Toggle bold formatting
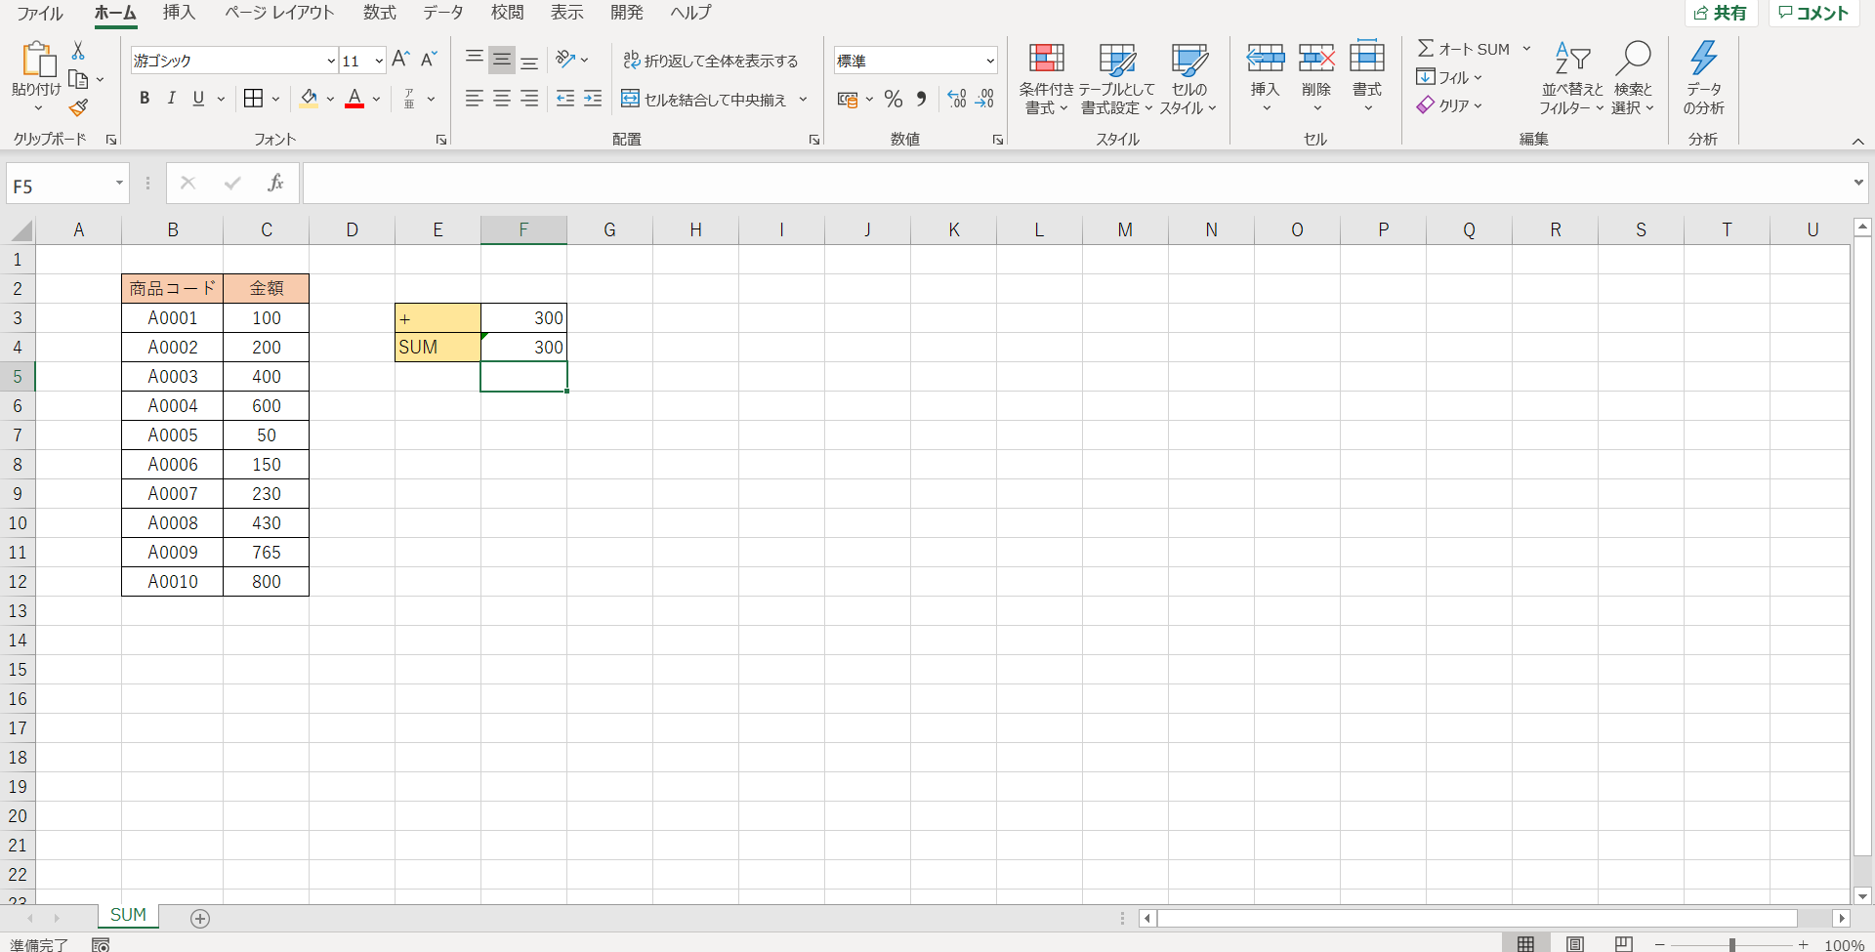Viewport: 1875px width, 952px height. pyautogui.click(x=145, y=99)
